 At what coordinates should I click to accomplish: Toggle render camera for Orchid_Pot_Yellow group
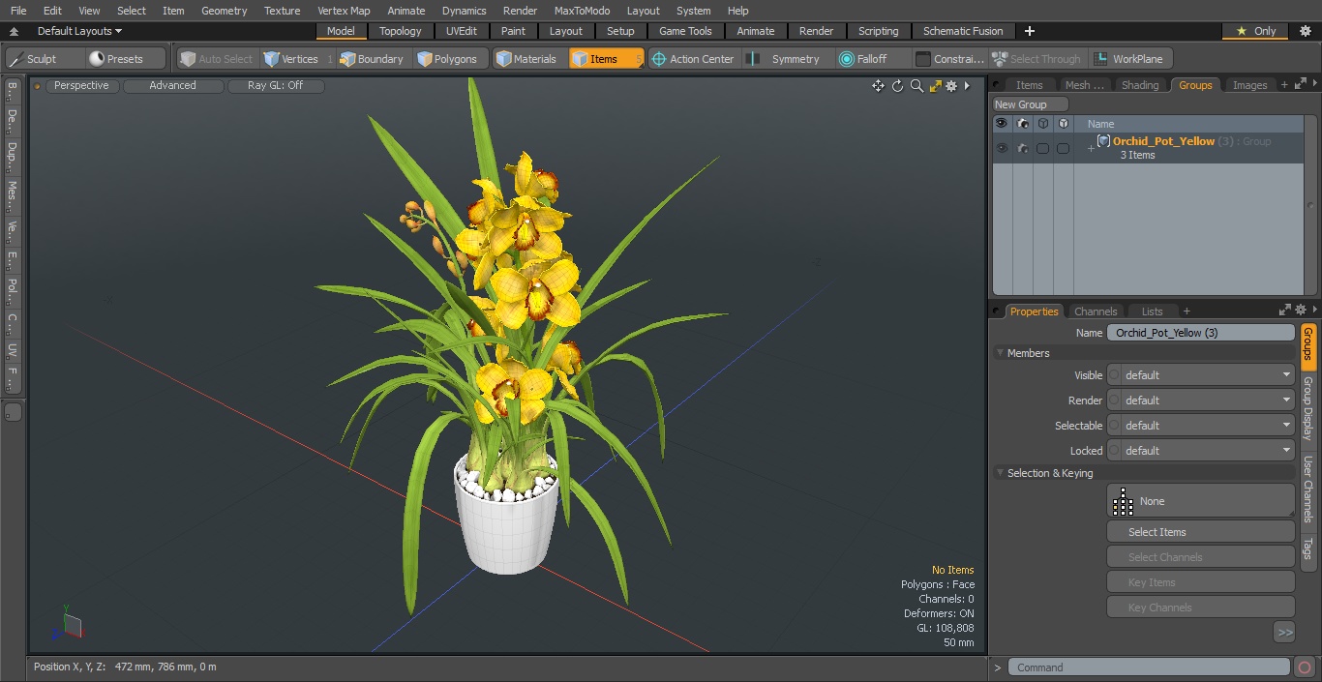tap(1022, 148)
